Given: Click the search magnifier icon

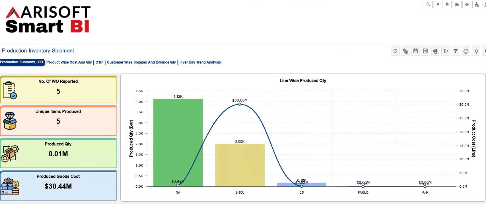Looking at the screenshot, I should point(428,4).
